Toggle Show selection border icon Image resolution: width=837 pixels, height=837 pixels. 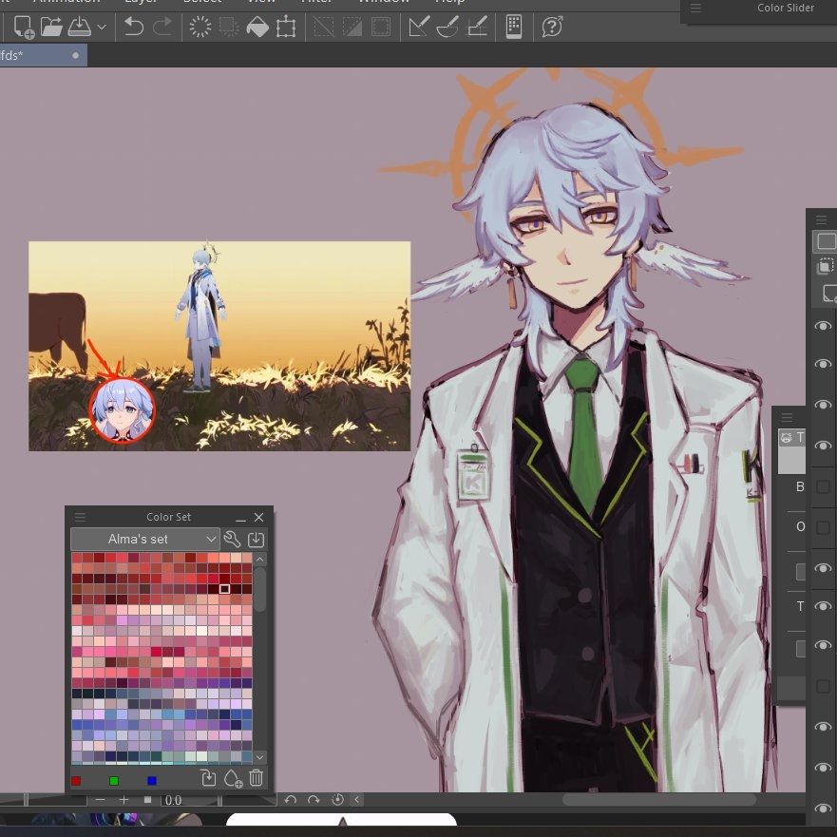click(x=381, y=27)
